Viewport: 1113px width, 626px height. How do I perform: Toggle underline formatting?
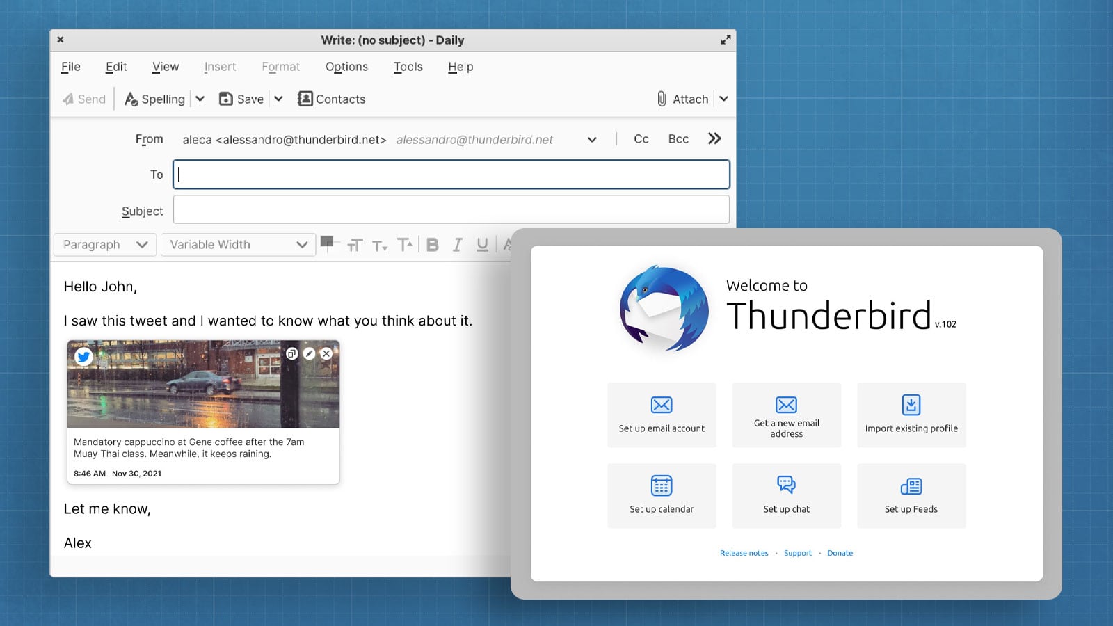pyautogui.click(x=482, y=244)
